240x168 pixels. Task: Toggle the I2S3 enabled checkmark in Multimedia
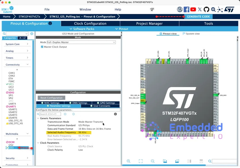pos(7,148)
